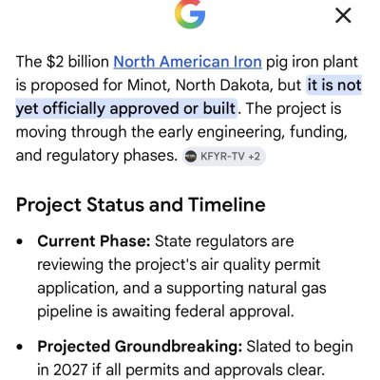
Task: Click the bold Current Phase label
Action: pos(94,241)
